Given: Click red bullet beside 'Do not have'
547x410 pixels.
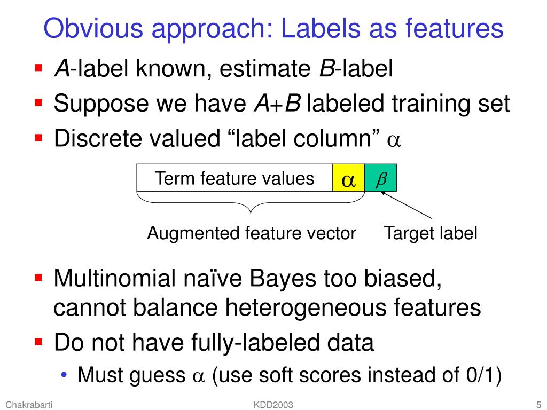Looking at the screenshot, I should point(38,341).
